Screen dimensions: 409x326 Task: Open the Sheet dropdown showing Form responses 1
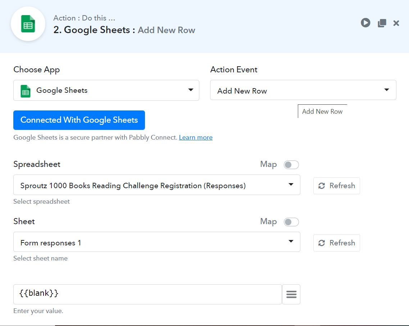pos(157,242)
